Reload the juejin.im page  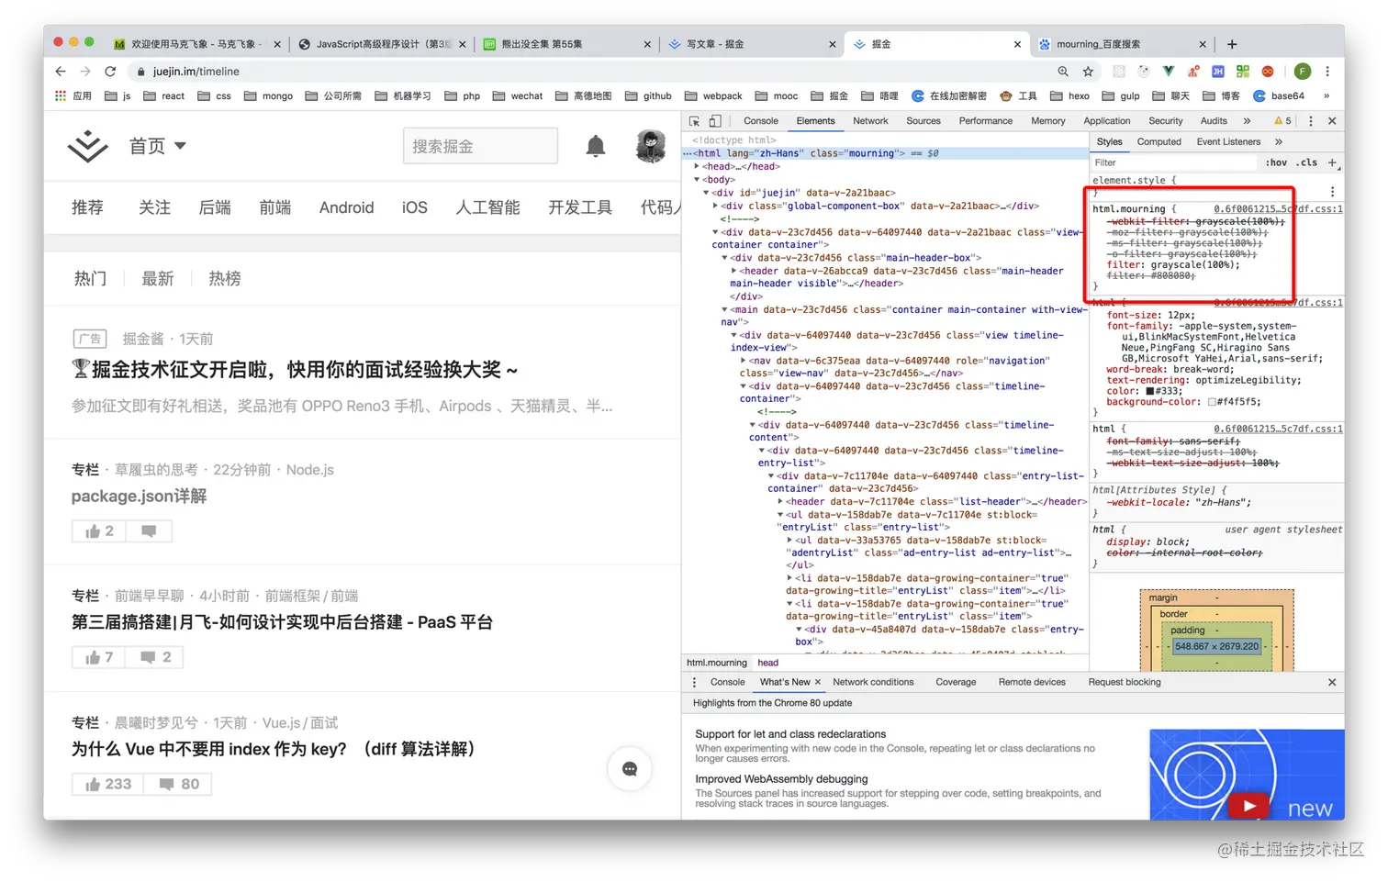click(x=110, y=72)
